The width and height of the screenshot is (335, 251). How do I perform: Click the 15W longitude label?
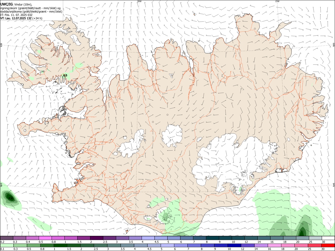277,1
